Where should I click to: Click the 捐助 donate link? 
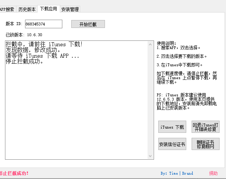(x=213, y=173)
